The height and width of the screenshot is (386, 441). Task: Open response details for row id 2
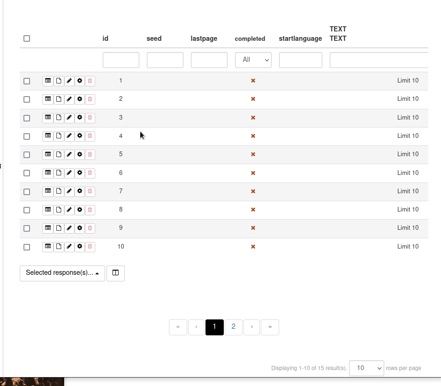coord(48,99)
